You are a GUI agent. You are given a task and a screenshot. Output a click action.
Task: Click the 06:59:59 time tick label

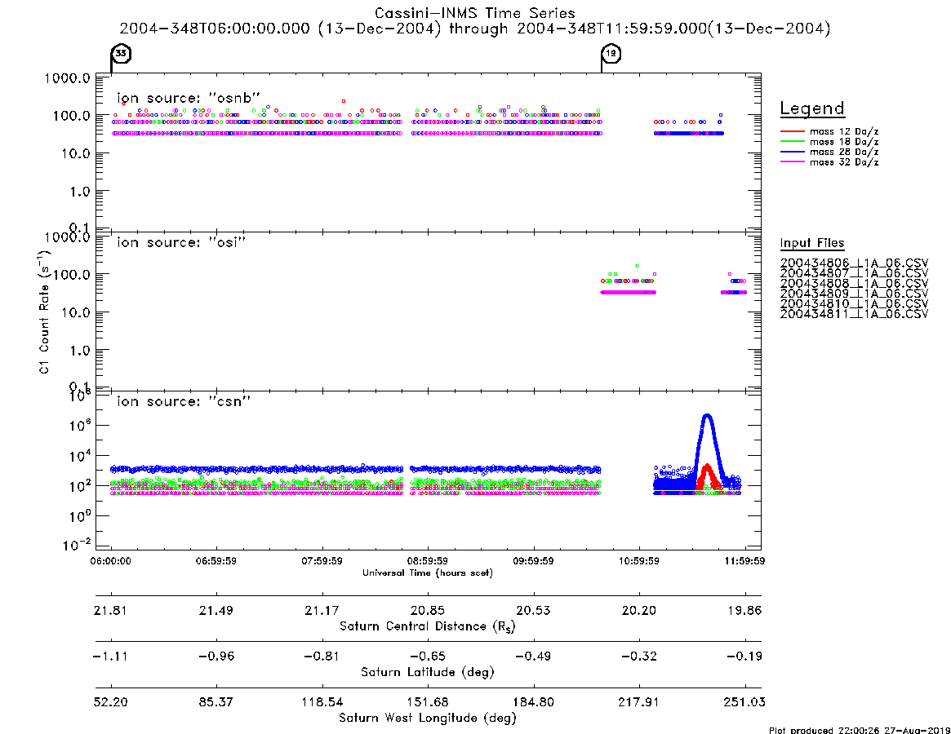click(x=216, y=561)
